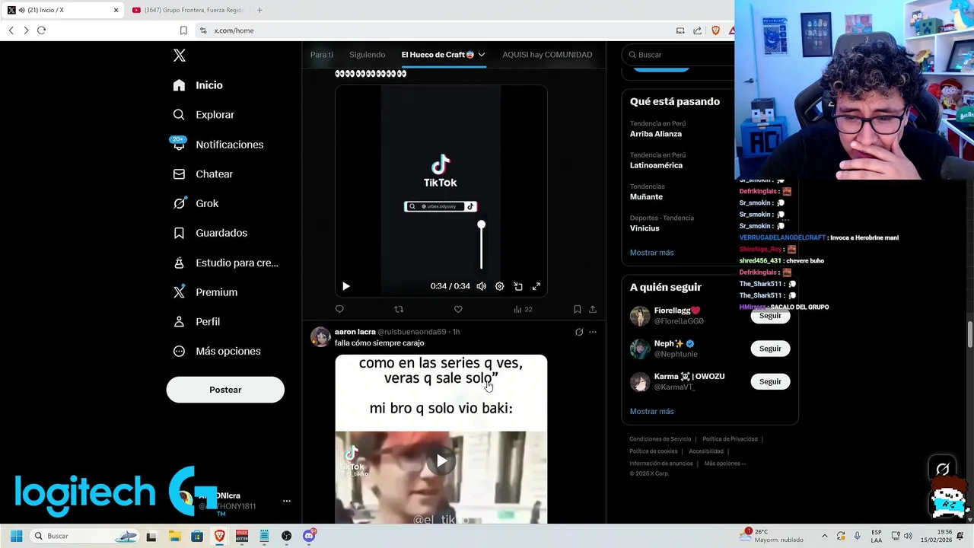
Task: Switch to AQUISI hay COMUNIDAD tab
Action: [547, 55]
